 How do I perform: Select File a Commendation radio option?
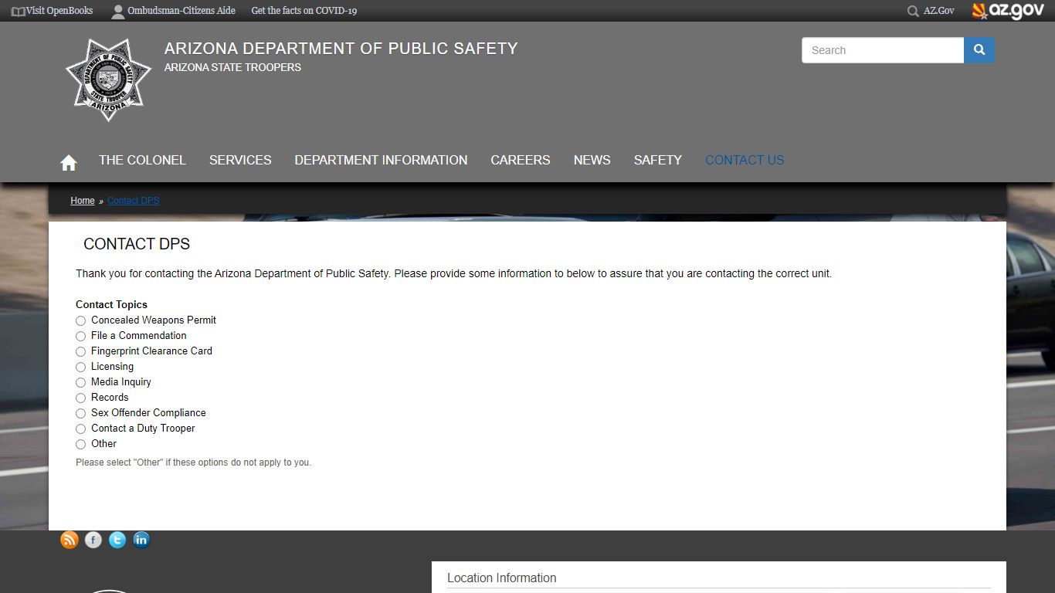coord(80,336)
